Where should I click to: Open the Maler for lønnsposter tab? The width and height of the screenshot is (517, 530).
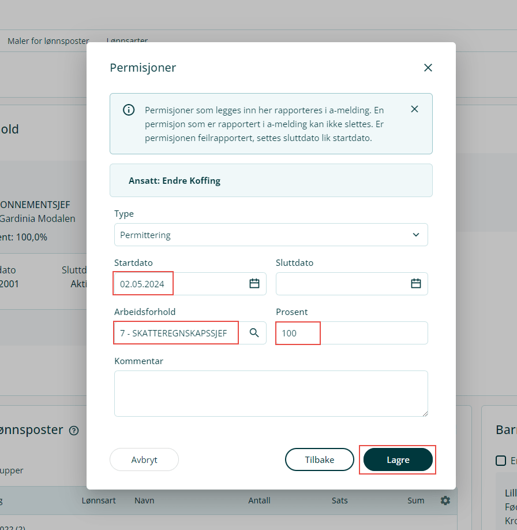[48, 41]
